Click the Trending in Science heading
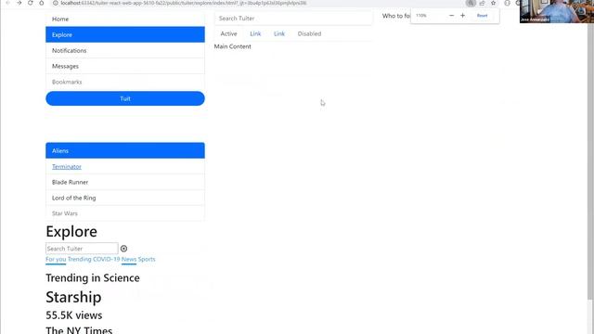This screenshot has height=334, width=594. tap(93, 278)
